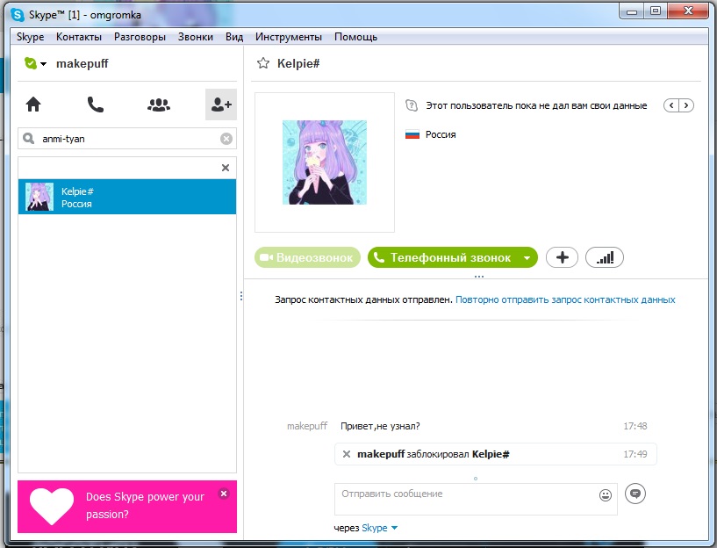
Task: Open status dropdown arrow beside makepuff
Action: (43, 64)
